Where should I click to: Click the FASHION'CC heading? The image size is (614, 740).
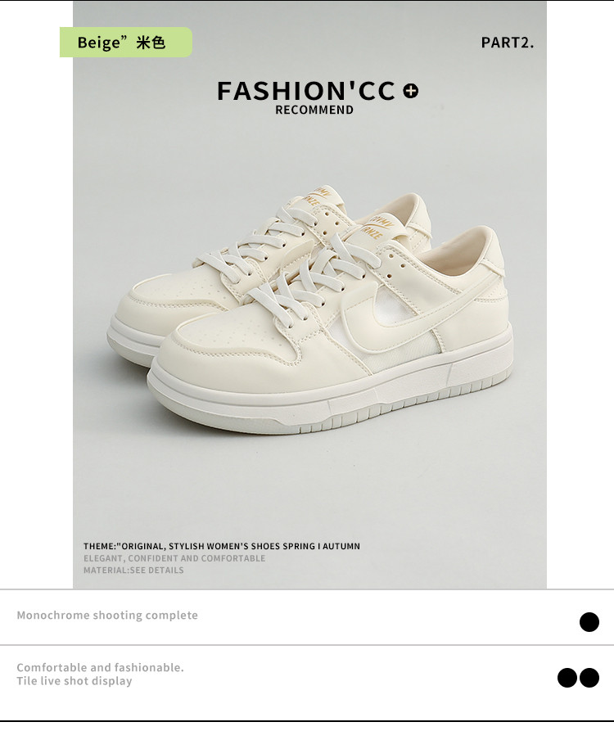306,91
